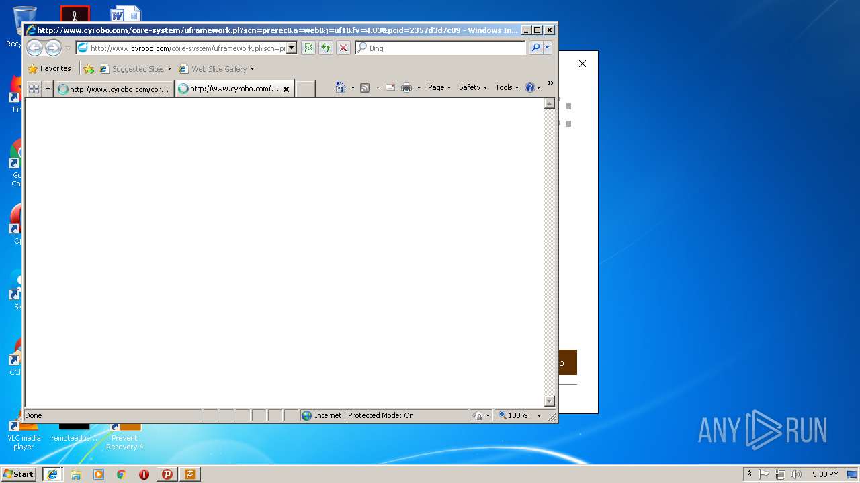
Task: Click the vertical scrollbar down arrow
Action: (549, 401)
